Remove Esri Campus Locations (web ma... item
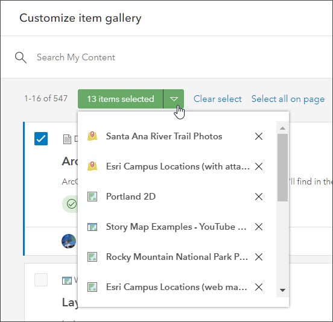 [x=259, y=287]
